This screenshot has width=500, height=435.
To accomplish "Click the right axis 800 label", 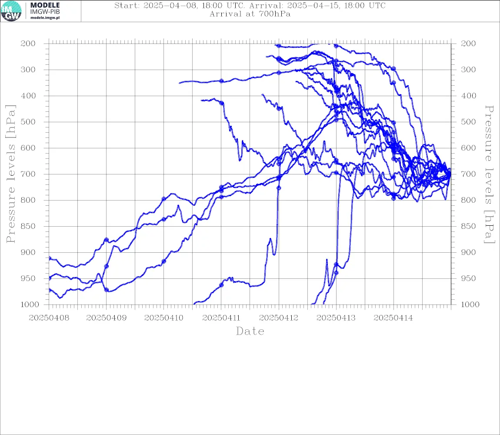I will pyautogui.click(x=468, y=200).
